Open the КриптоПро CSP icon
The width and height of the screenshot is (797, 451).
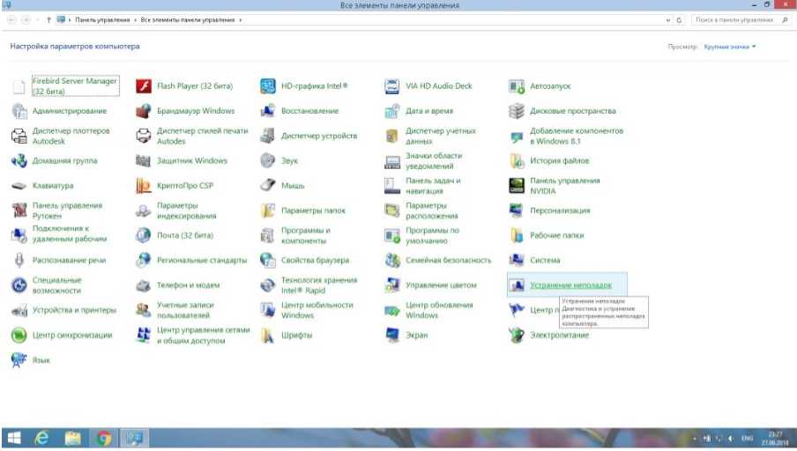pyautogui.click(x=144, y=186)
